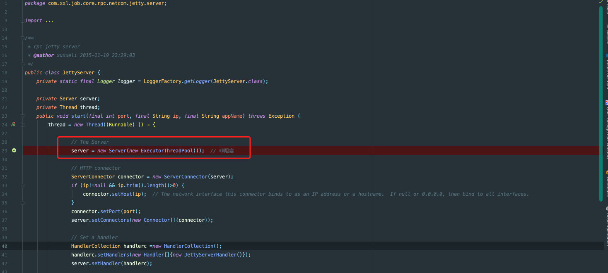Click HandlerCollection type on line 40
Image resolution: width=608 pixels, height=273 pixels.
96,246
